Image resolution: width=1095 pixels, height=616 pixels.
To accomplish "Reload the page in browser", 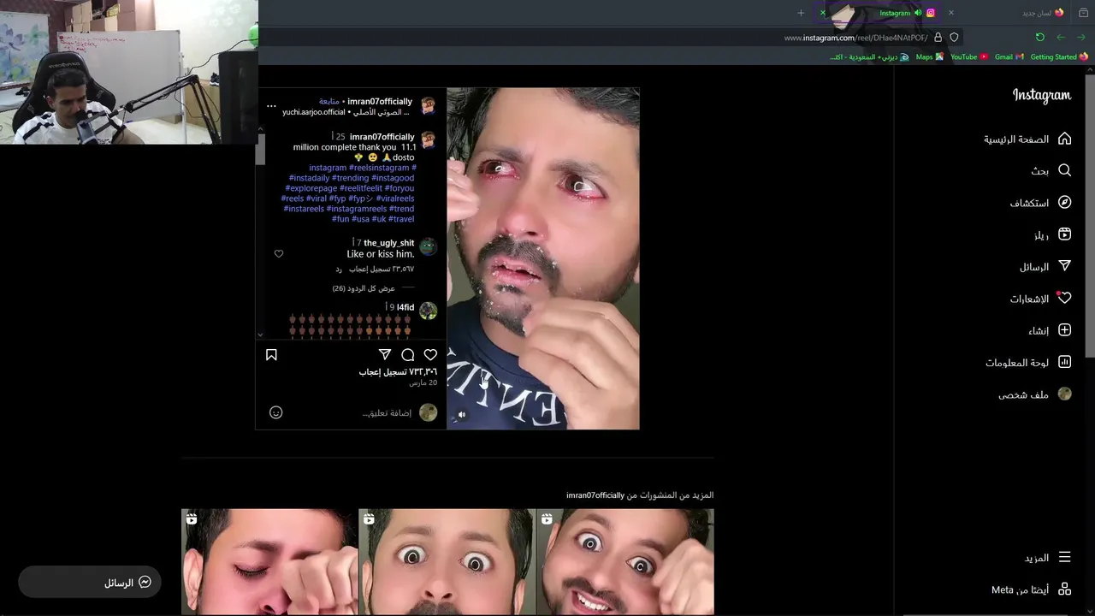I will tap(1039, 37).
